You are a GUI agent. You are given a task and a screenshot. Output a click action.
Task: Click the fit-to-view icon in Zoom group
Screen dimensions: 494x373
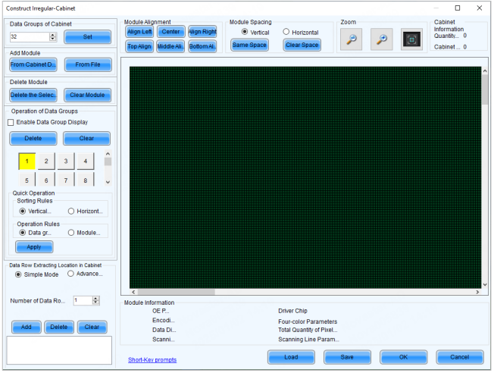click(x=411, y=40)
